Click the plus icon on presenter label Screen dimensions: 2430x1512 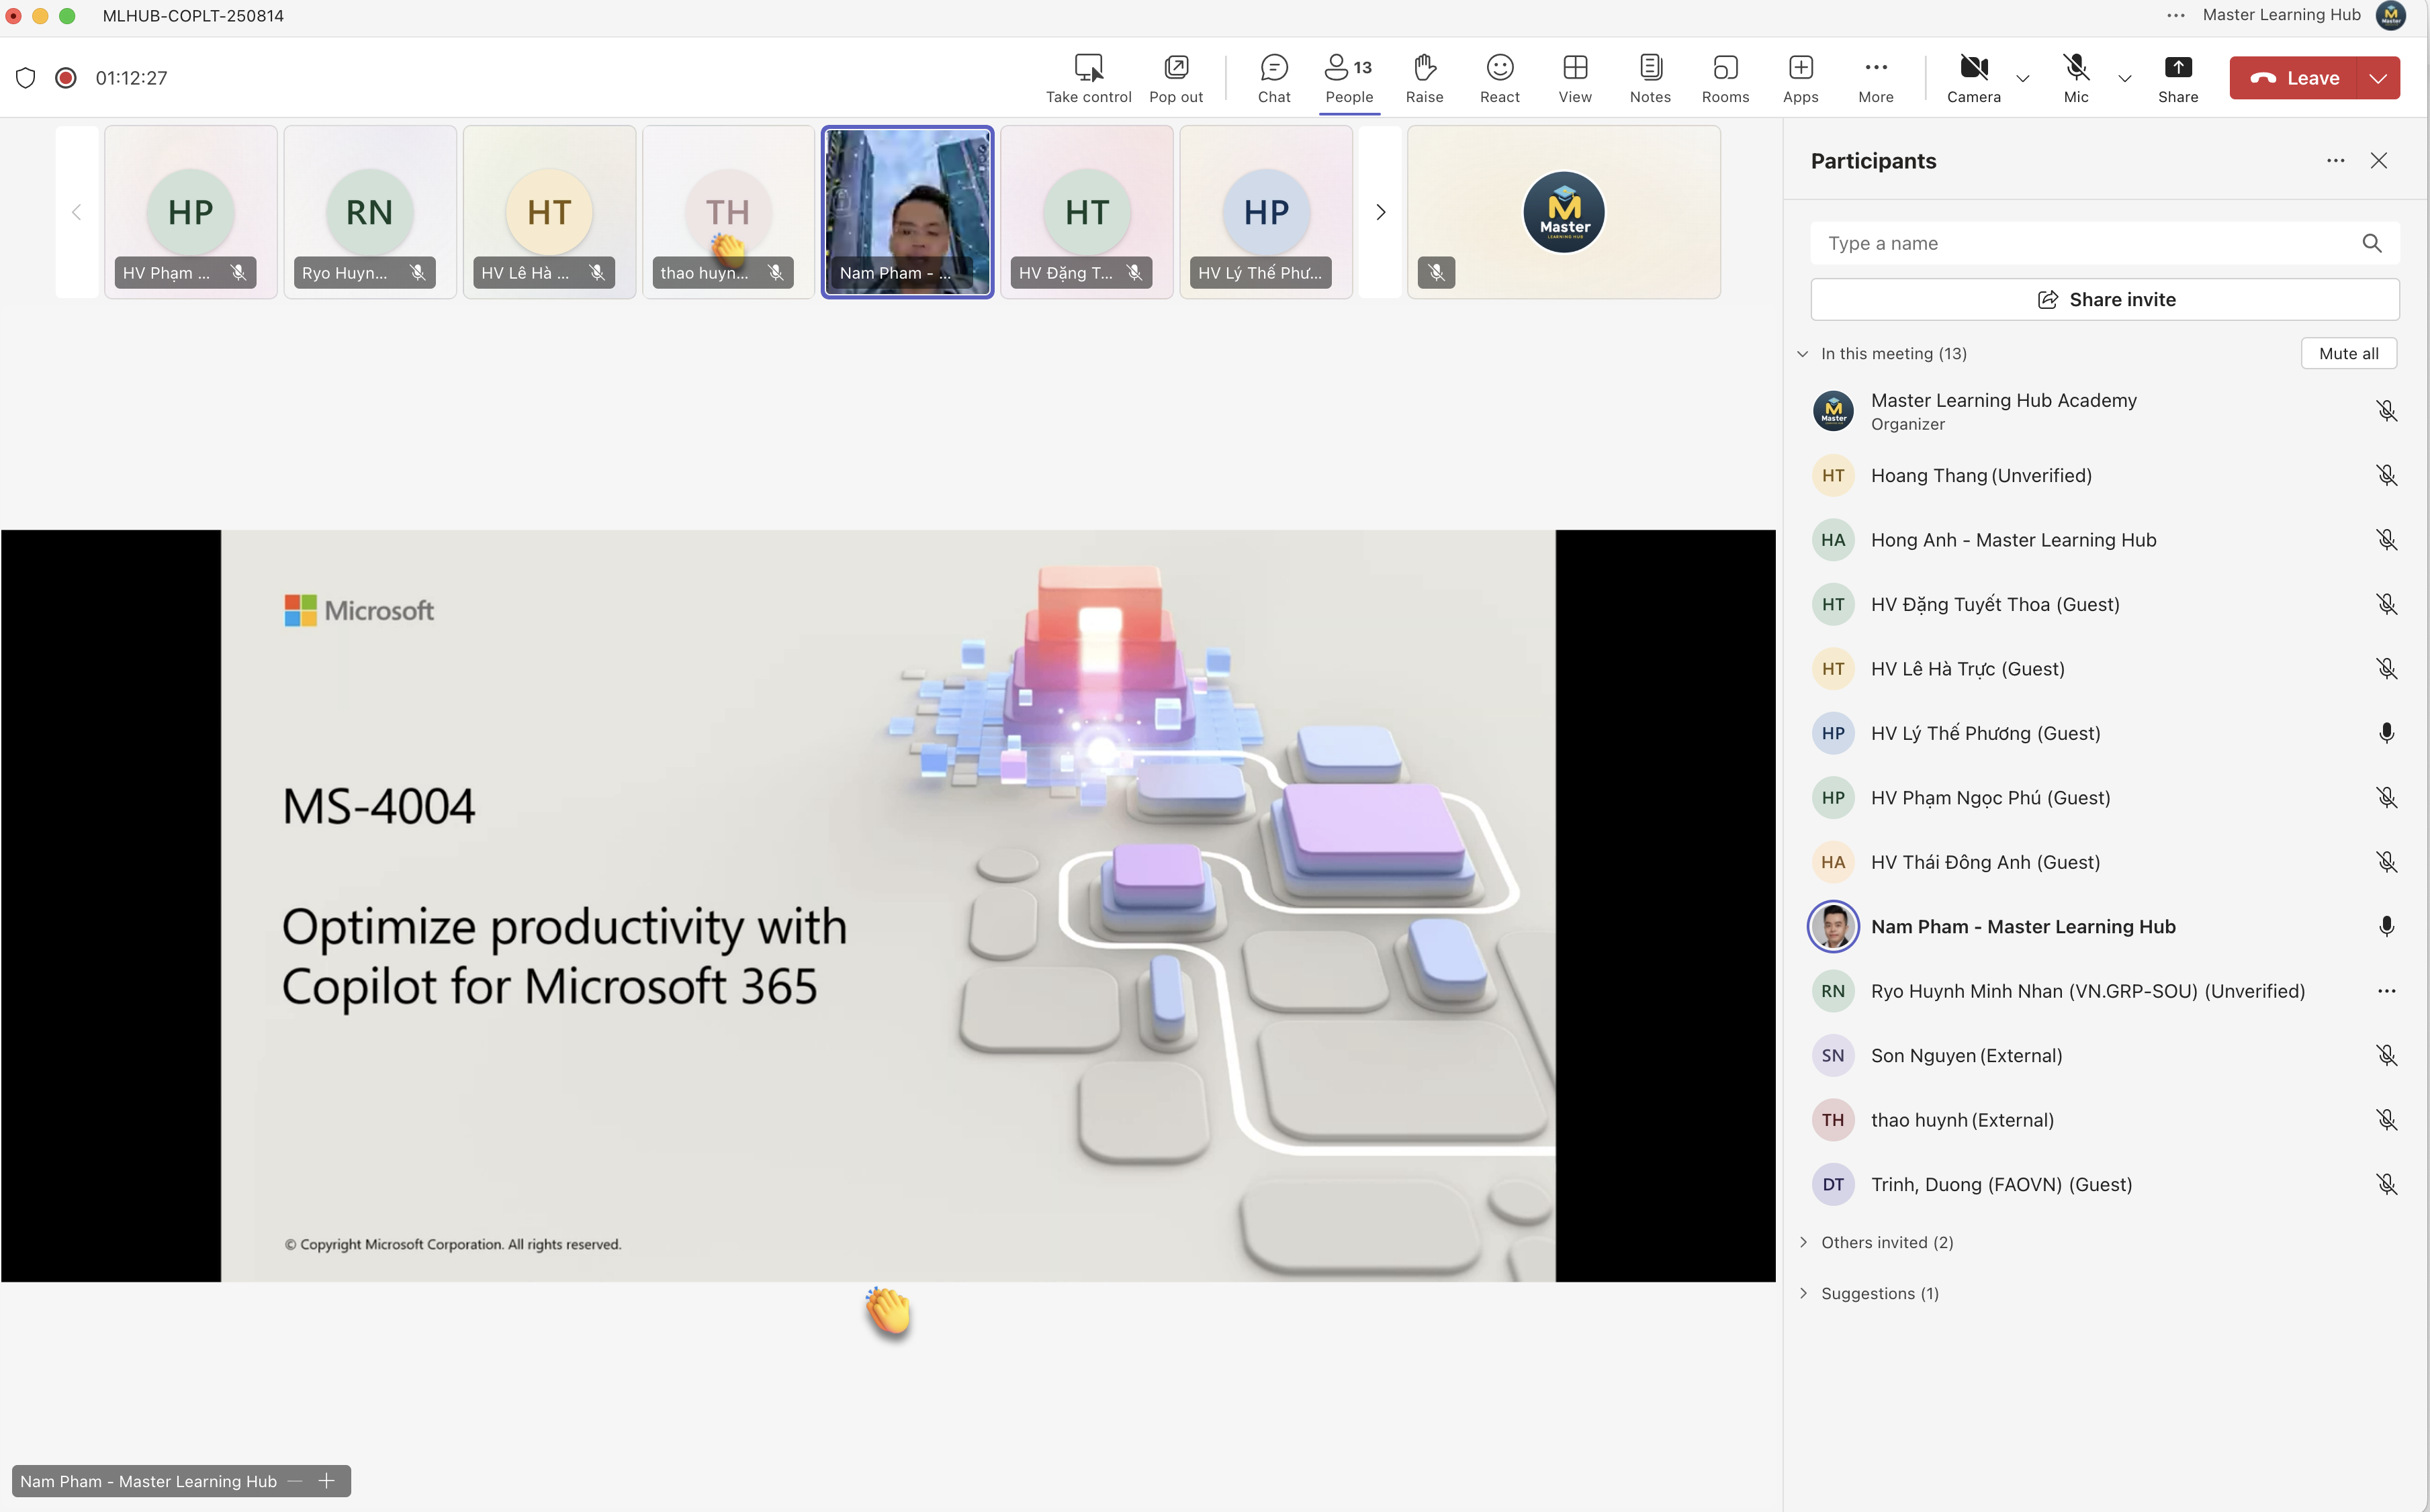326,1481
